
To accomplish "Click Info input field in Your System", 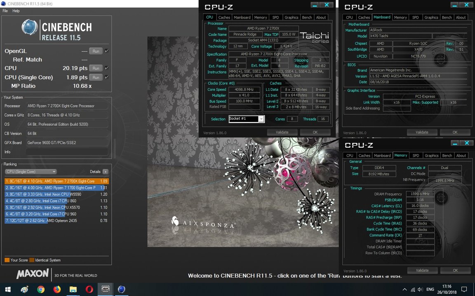I will [67, 152].
